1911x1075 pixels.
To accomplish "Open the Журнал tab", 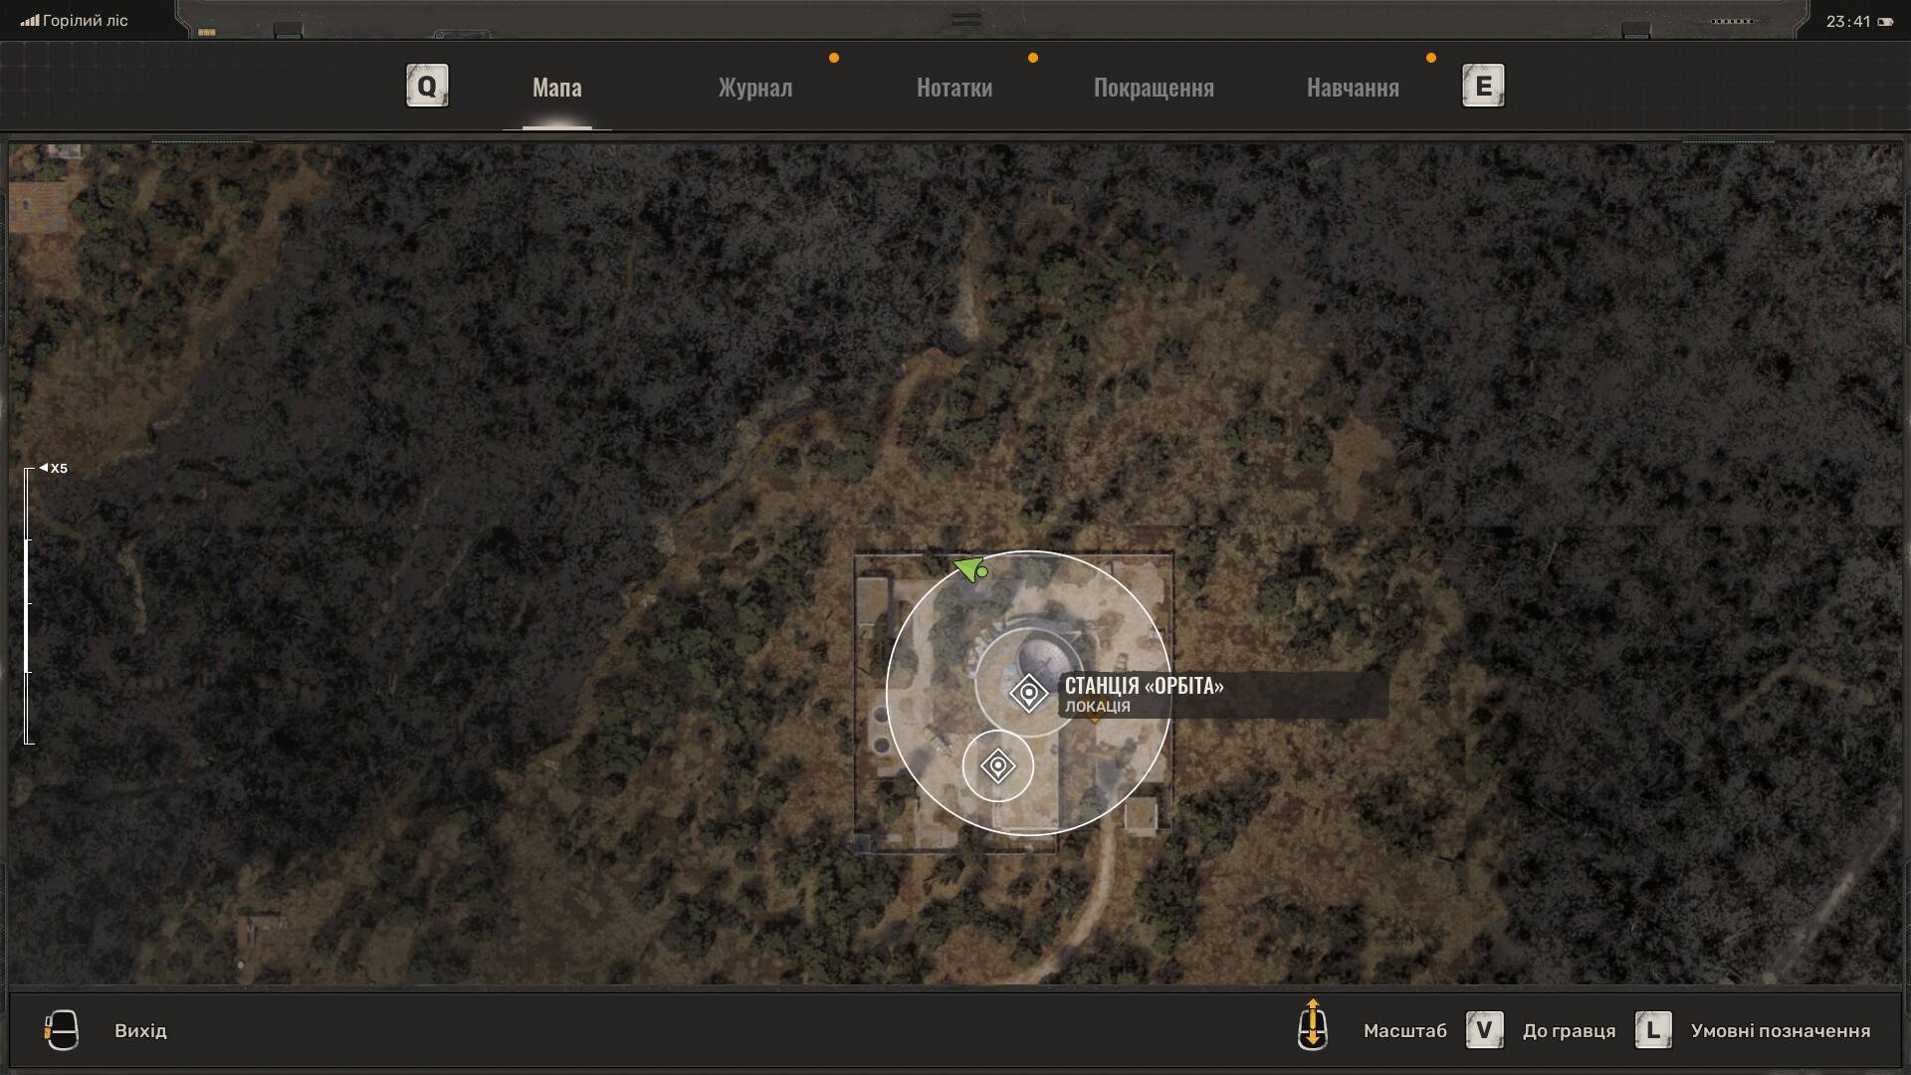I will coord(755,88).
